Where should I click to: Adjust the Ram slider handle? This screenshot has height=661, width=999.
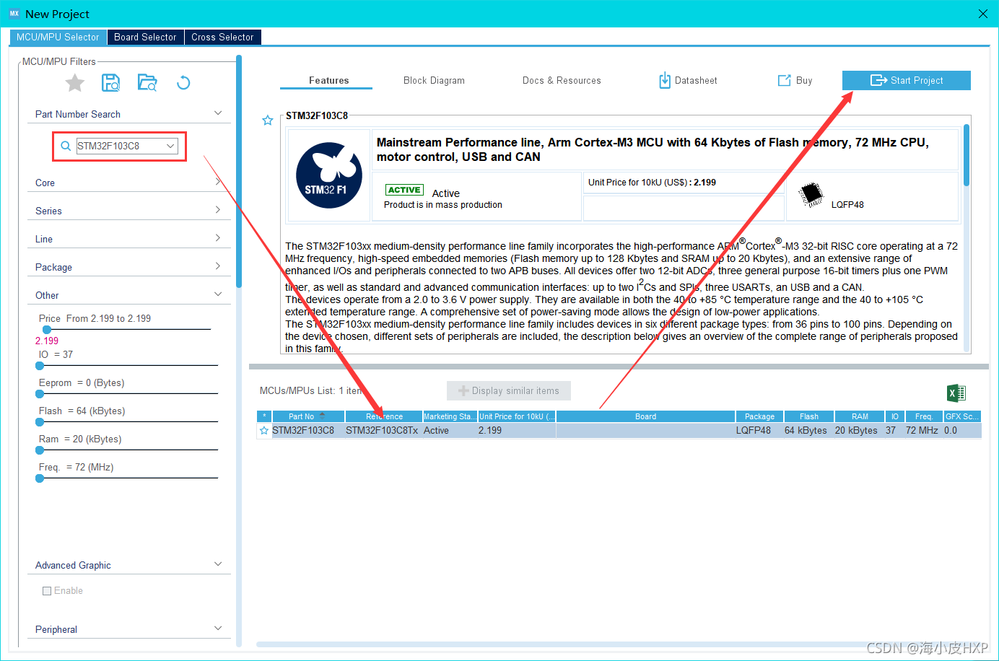(40, 450)
